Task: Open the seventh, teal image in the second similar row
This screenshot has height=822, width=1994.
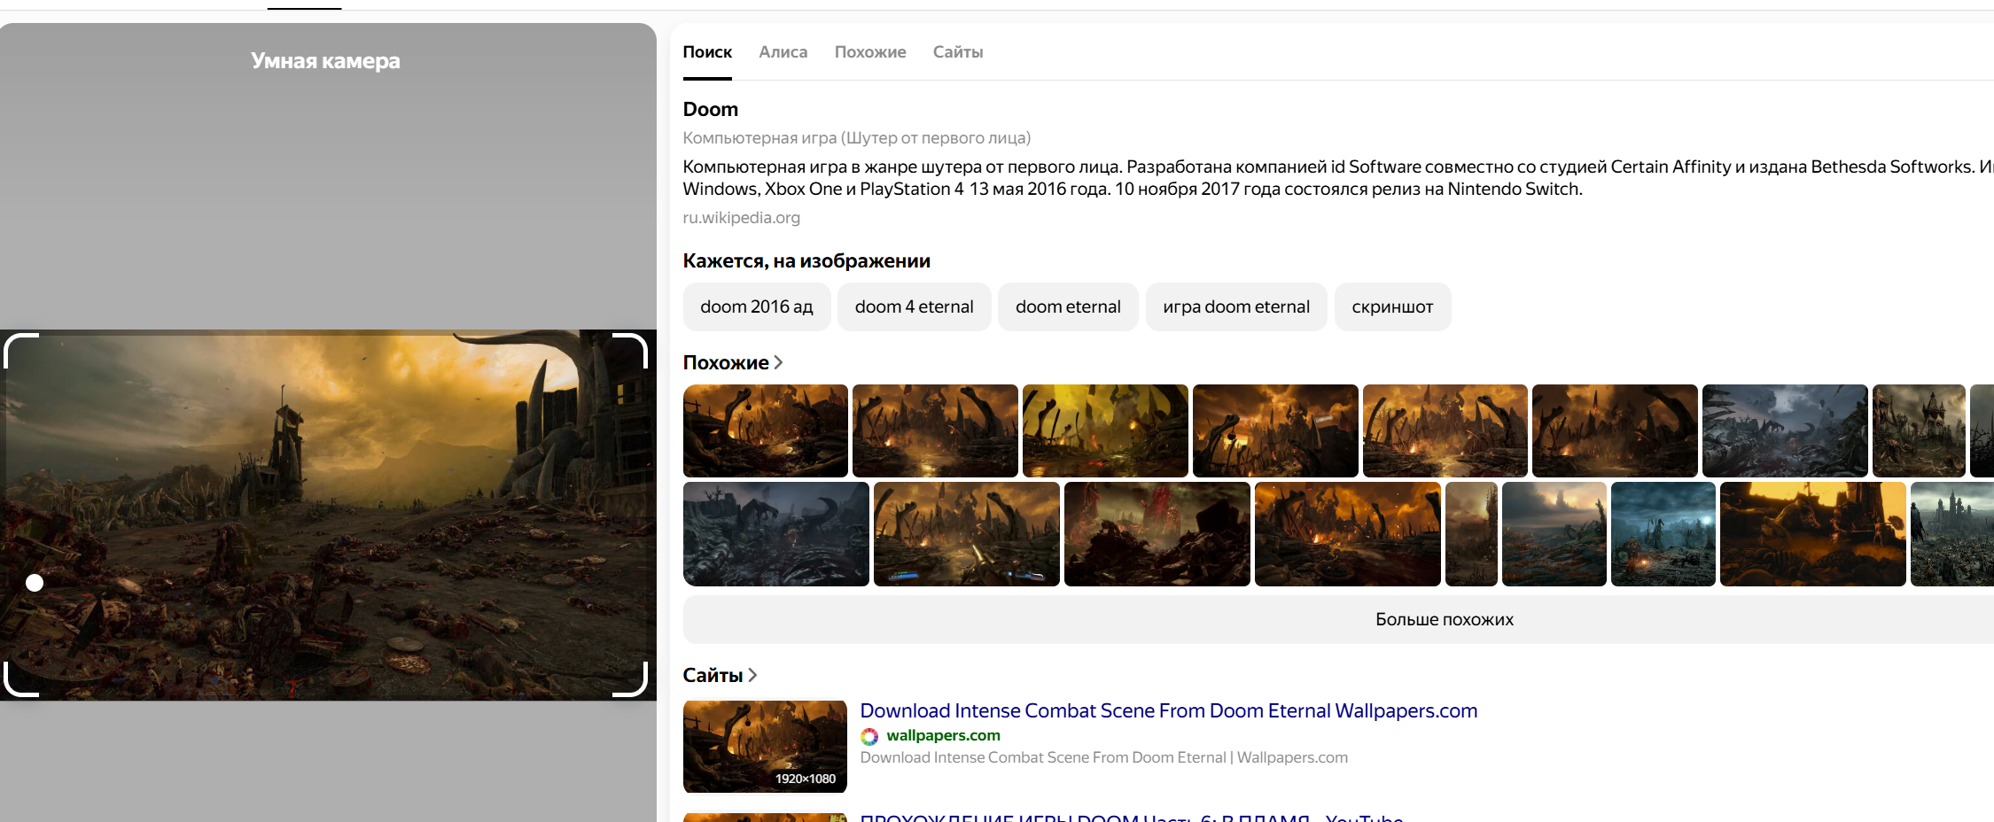Action: tap(1663, 534)
